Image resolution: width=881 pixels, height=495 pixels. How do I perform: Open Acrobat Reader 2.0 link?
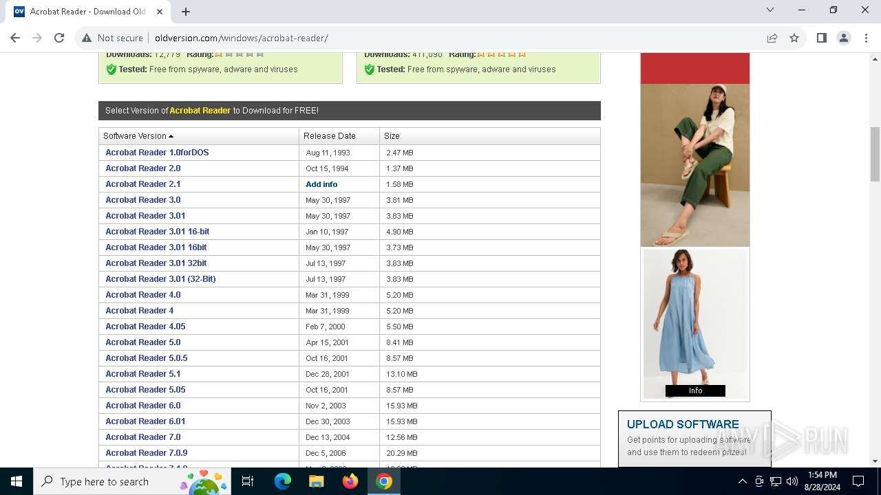pos(143,168)
